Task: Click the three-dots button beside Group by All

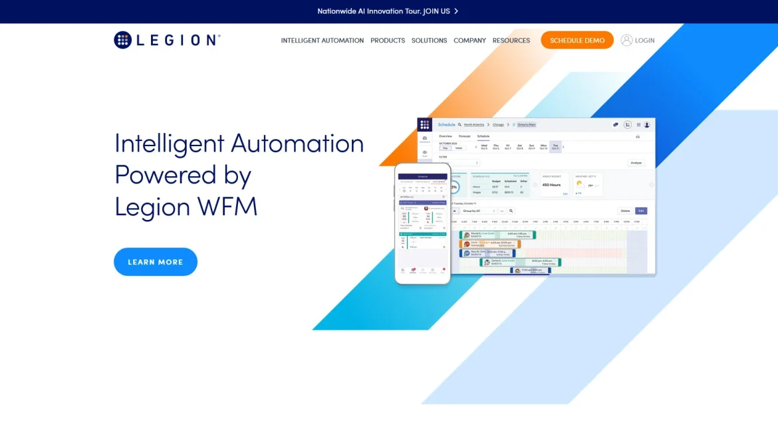Action: (502, 211)
